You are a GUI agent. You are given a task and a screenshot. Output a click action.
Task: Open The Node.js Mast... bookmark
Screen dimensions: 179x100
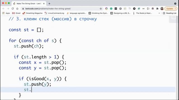point(142,13)
